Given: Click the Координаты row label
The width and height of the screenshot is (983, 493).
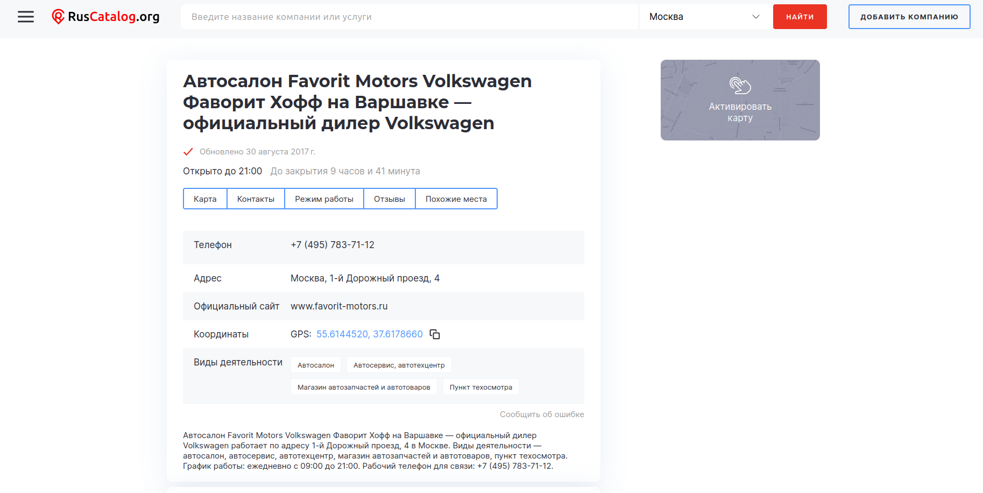Looking at the screenshot, I should point(221,334).
